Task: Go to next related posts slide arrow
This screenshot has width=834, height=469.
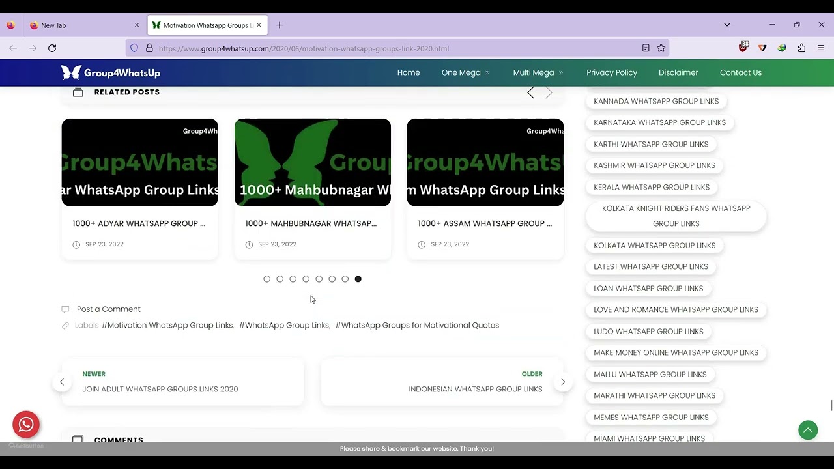Action: [549, 93]
